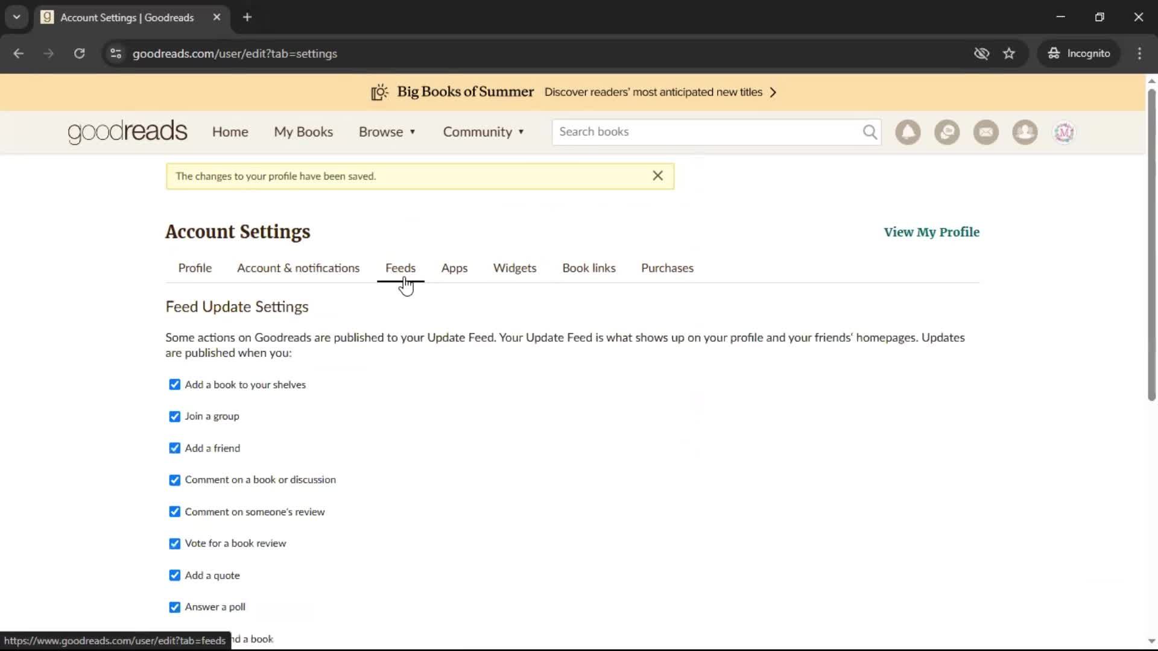Uncheck Add a friend
Screen dimensions: 1158x651
(175, 448)
